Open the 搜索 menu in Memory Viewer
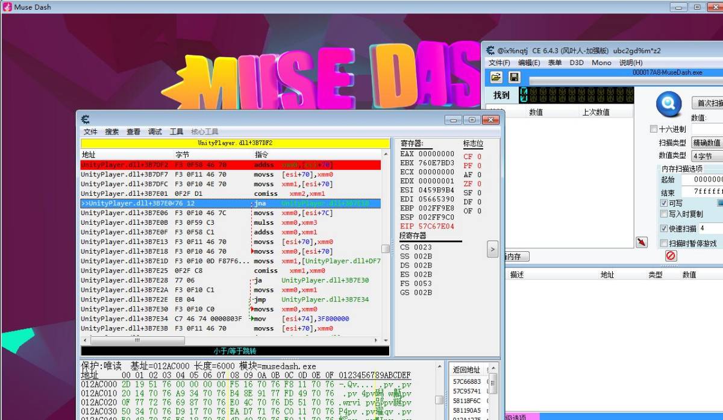Screen dimensions: 723x420 point(112,131)
